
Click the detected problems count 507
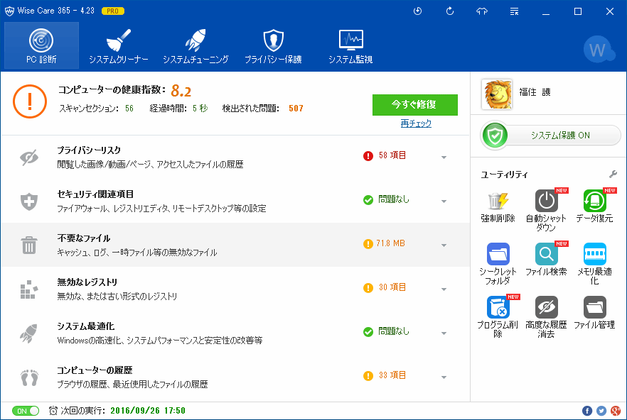tap(296, 109)
